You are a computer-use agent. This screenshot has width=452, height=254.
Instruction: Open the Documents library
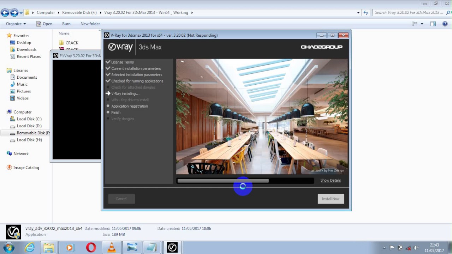tap(27, 77)
